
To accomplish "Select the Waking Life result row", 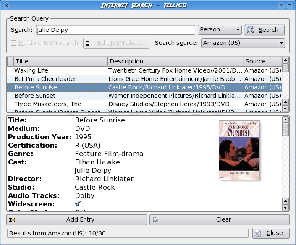I will coord(144,70).
